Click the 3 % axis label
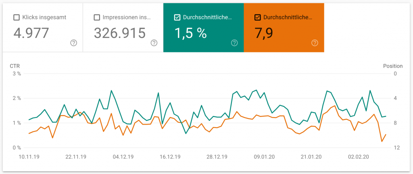 coord(17,74)
